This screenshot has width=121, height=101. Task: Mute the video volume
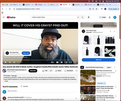14,62
